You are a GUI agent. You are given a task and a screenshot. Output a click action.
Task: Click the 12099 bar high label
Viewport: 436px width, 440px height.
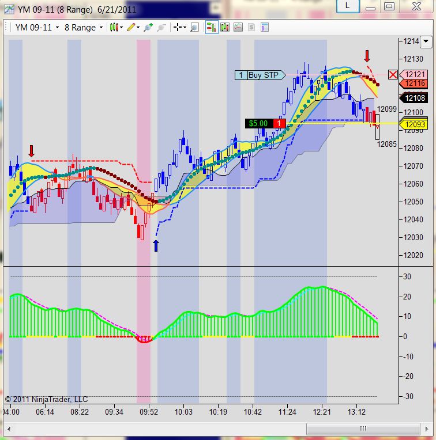(386, 109)
